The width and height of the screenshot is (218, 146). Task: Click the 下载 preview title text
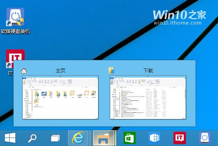148,71
